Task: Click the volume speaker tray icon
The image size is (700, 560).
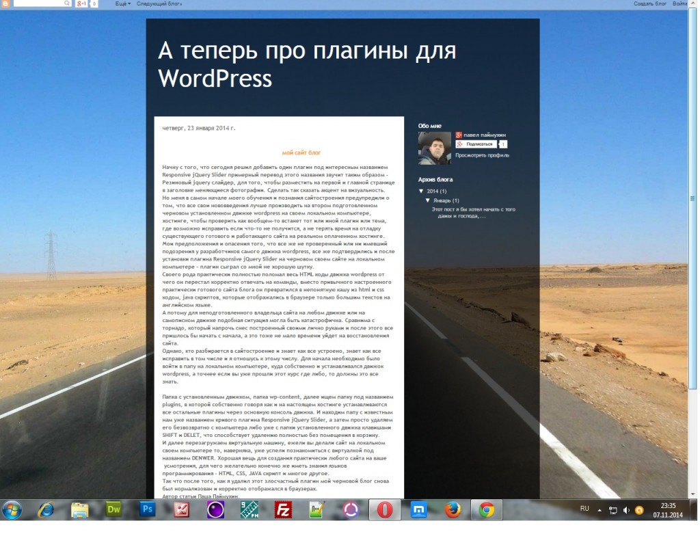Action: [x=626, y=510]
